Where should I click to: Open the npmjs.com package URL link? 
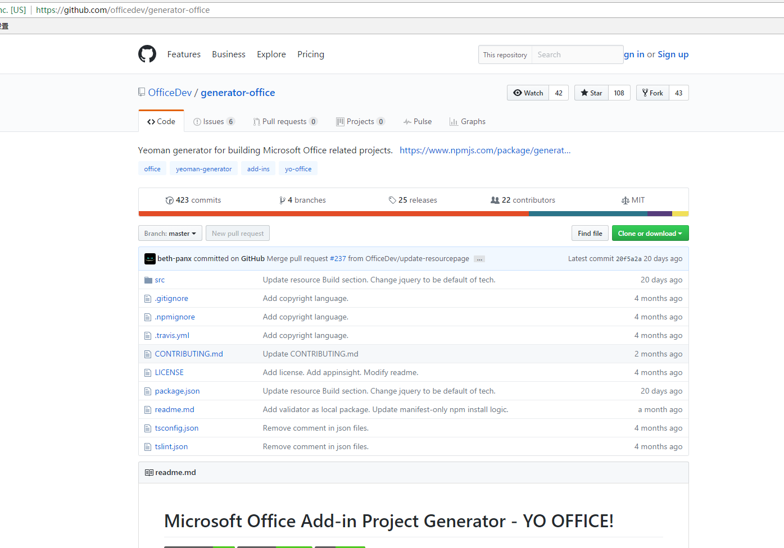coord(485,150)
